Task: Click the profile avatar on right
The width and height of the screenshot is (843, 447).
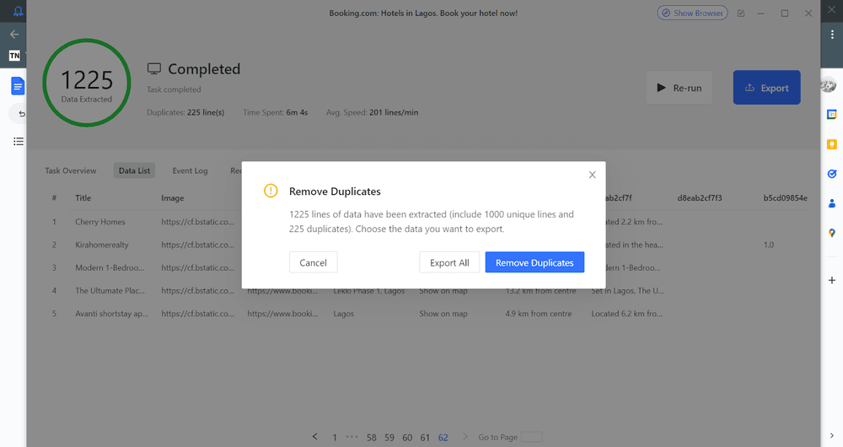Action: tap(829, 84)
